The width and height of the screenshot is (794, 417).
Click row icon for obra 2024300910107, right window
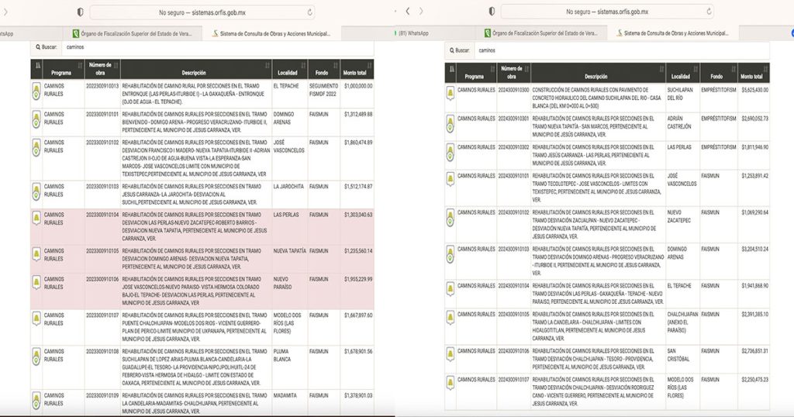point(451,383)
